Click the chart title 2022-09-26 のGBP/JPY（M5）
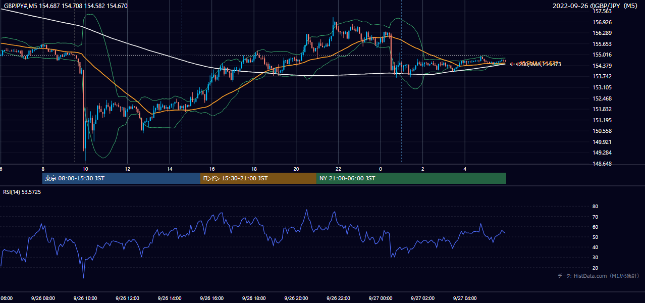The image size is (645, 303). (x=596, y=6)
